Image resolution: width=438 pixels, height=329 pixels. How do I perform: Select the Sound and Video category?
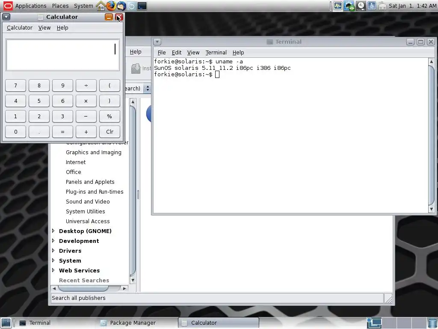pos(88,202)
